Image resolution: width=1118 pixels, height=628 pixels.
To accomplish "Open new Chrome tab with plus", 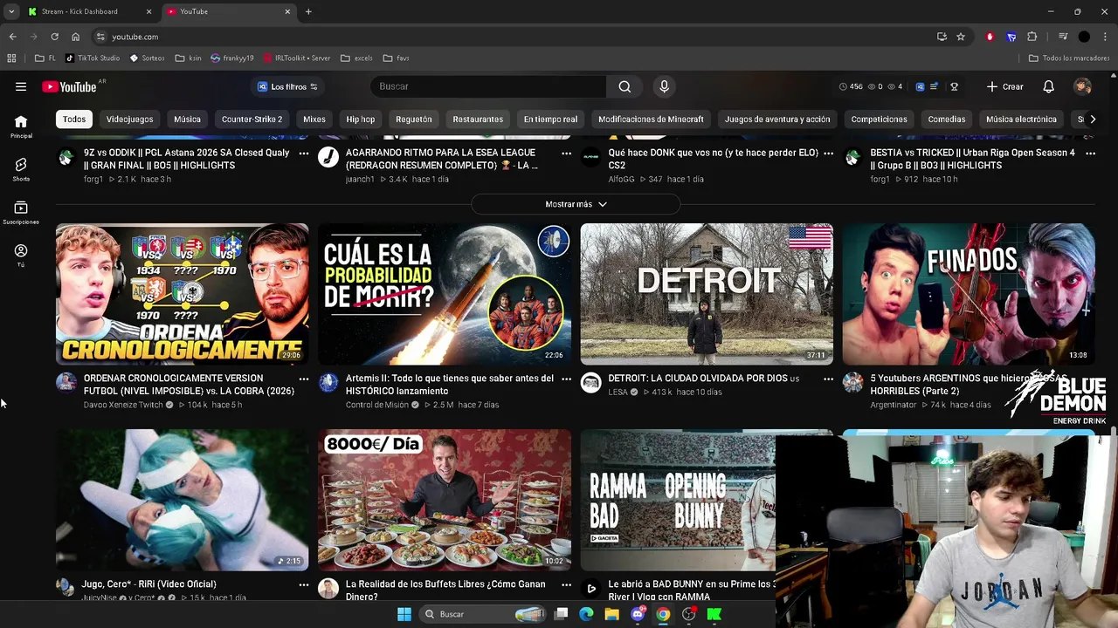I will click(x=308, y=11).
